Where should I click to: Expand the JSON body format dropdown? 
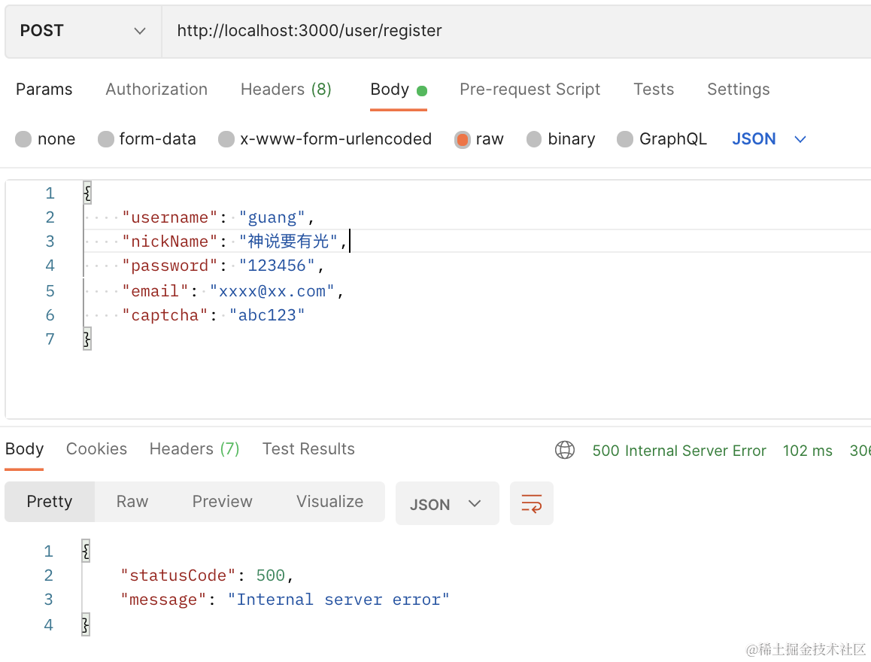(769, 139)
